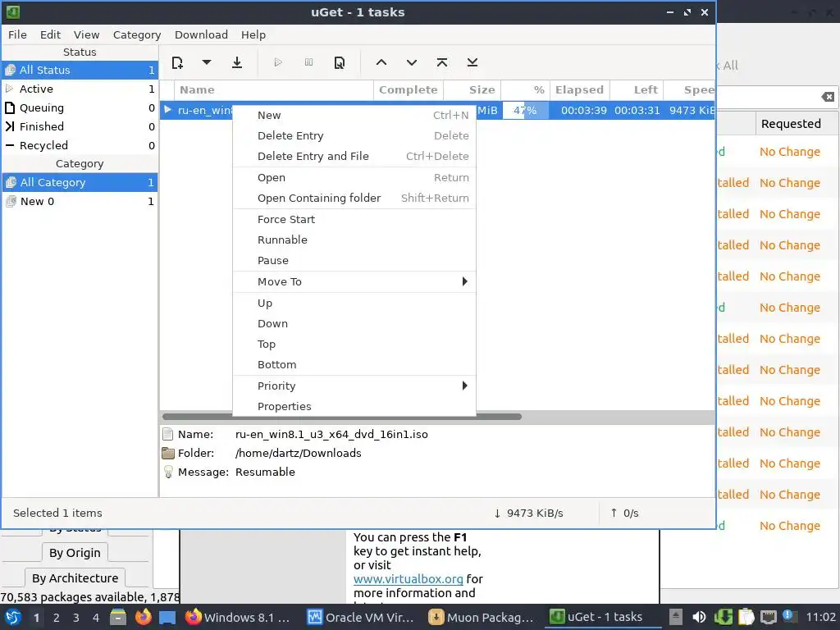Viewport: 840px width, 630px height.
Task: Choose Delete Entry and File
Action: coord(354,156)
